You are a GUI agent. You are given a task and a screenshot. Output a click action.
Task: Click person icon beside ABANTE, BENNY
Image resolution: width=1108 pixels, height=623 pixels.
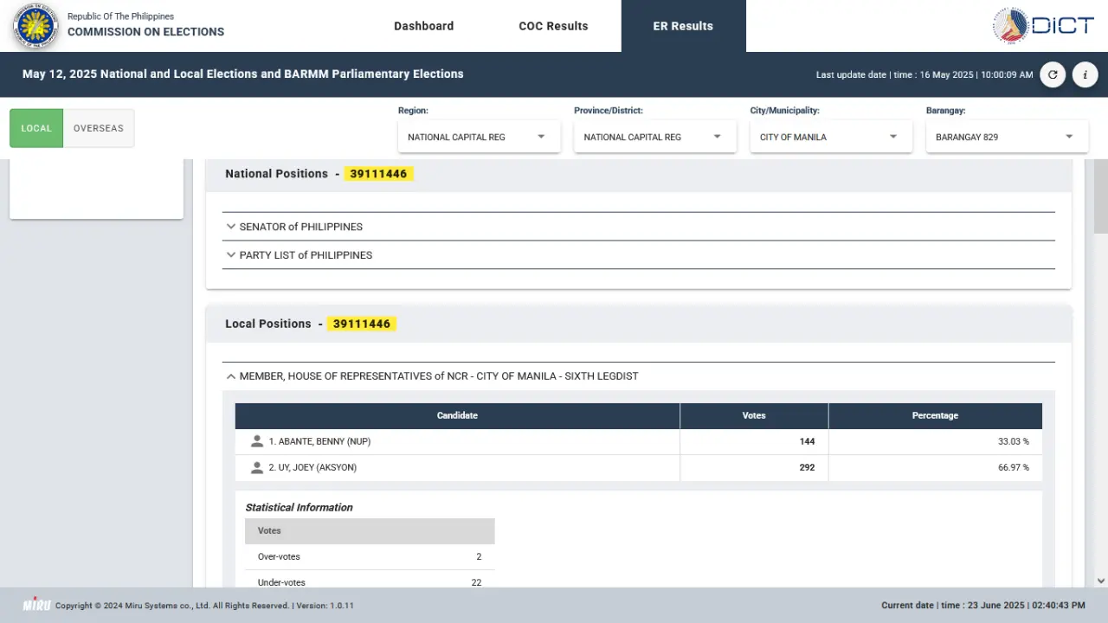pyautogui.click(x=256, y=441)
